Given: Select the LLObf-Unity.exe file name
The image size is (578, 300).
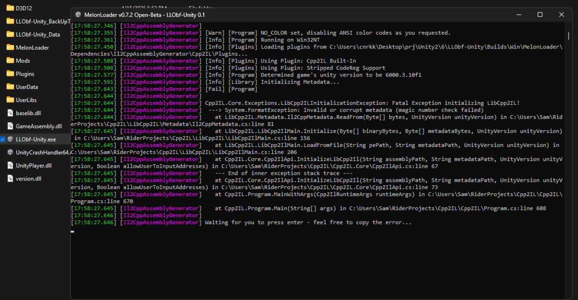Looking at the screenshot, I should (x=36, y=139).
